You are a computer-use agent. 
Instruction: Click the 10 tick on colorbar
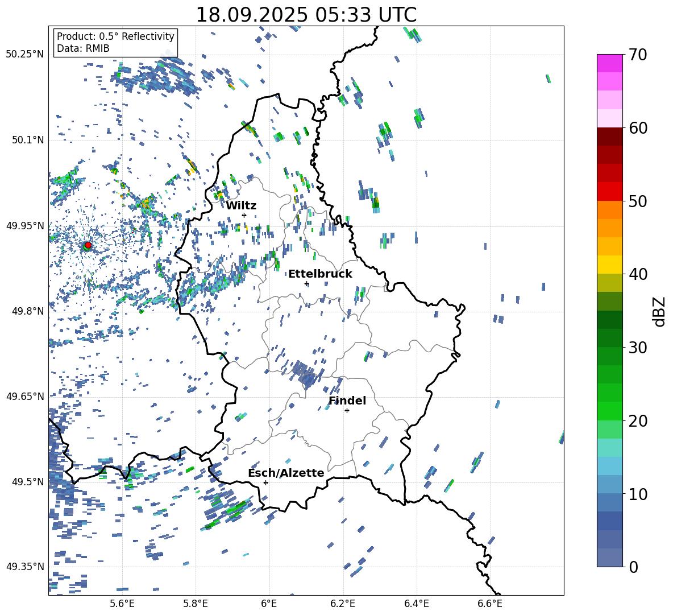(x=637, y=494)
